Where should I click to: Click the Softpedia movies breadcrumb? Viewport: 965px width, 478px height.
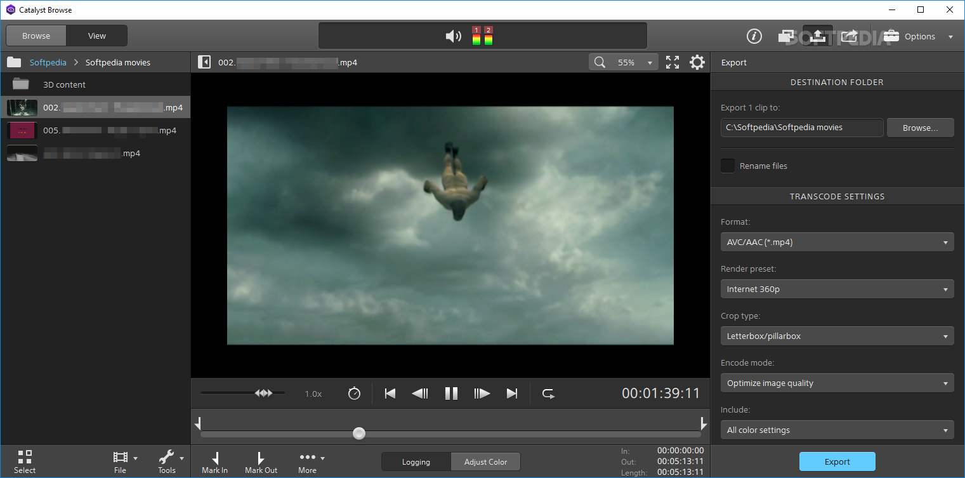click(x=118, y=62)
